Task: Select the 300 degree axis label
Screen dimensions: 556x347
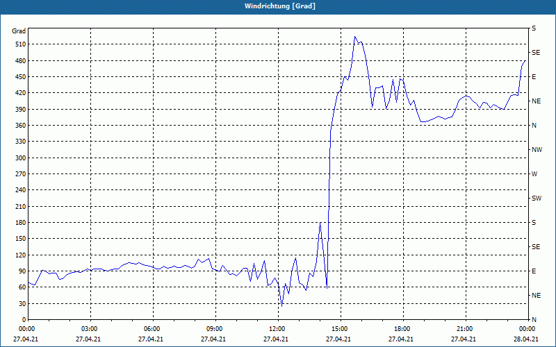Action: pos(21,158)
